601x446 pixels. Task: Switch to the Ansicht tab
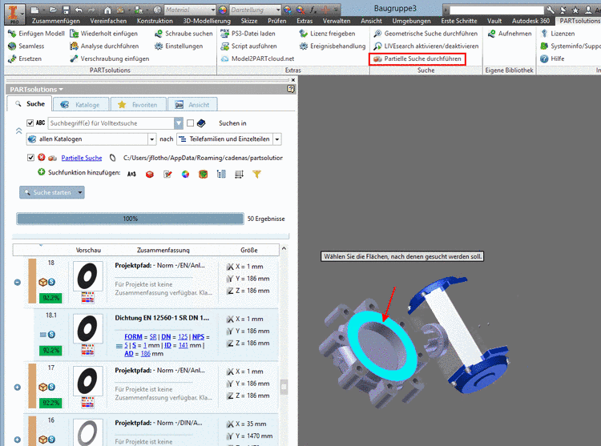click(x=192, y=105)
